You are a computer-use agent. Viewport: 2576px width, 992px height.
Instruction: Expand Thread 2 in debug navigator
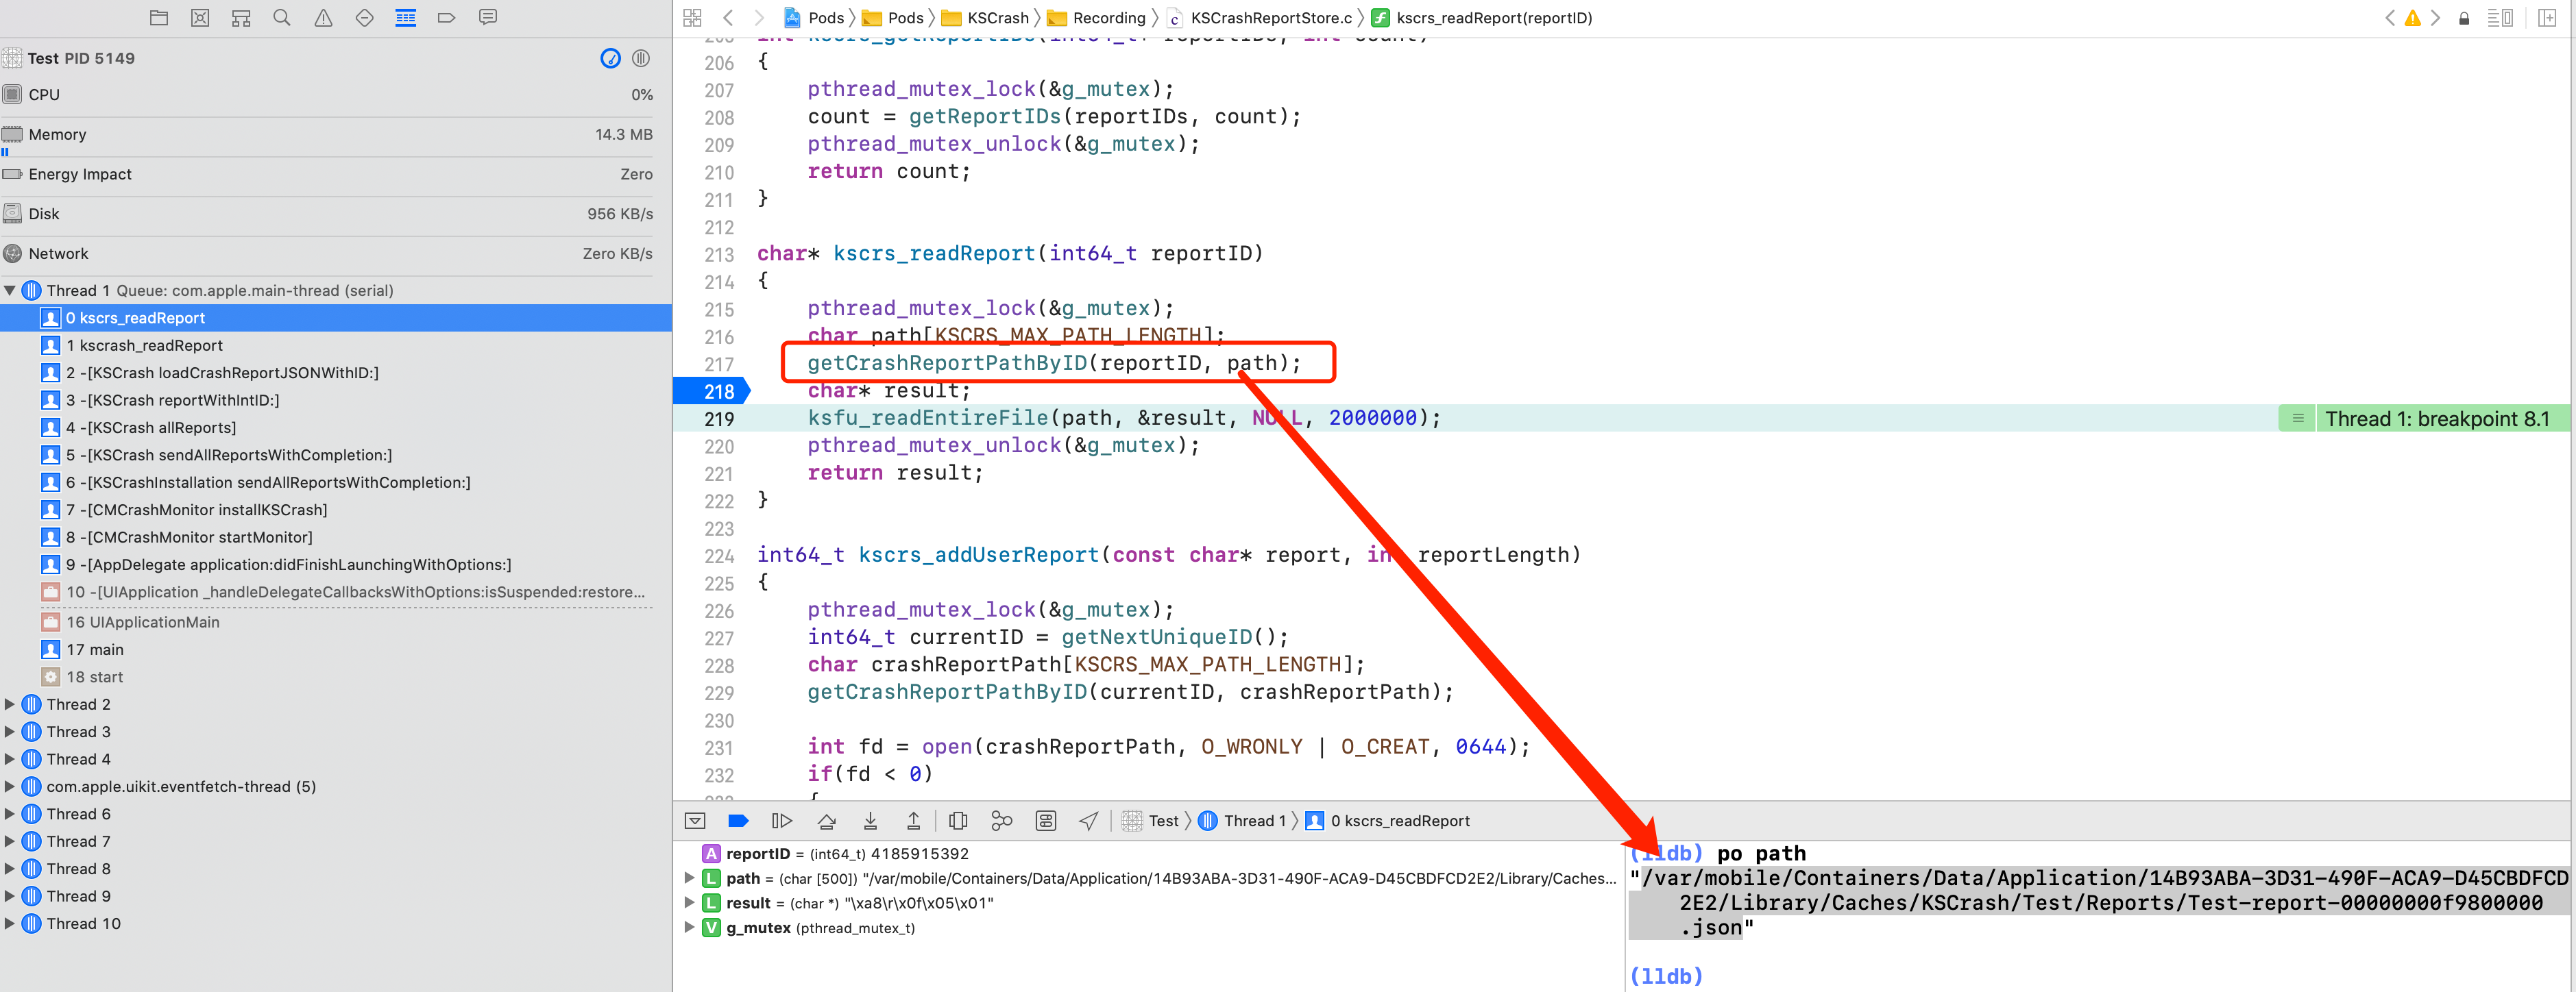10,704
